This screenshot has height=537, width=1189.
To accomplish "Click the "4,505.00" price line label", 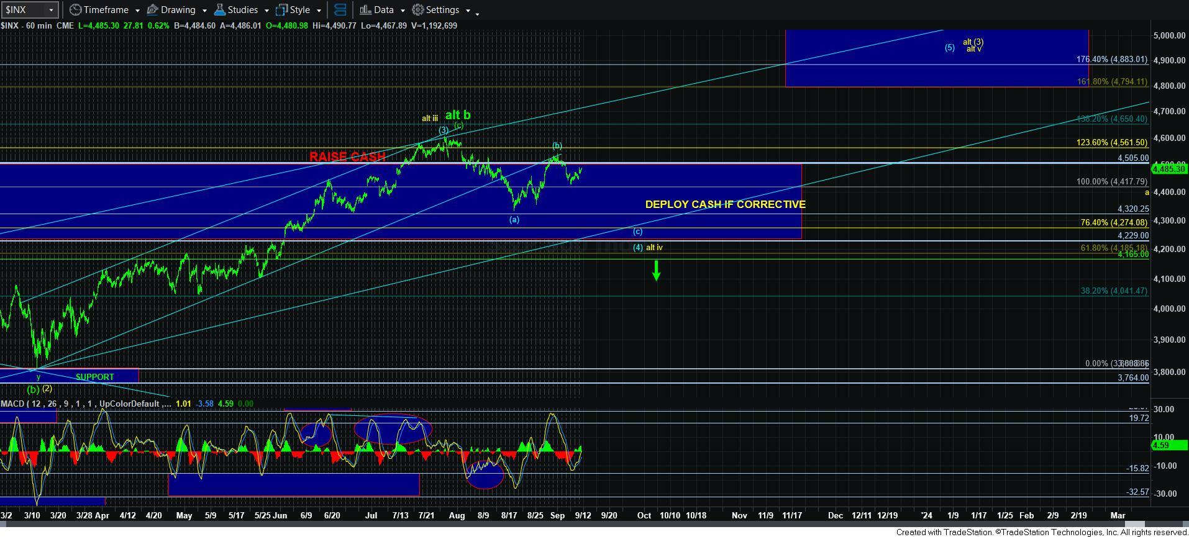I will 1133,158.
